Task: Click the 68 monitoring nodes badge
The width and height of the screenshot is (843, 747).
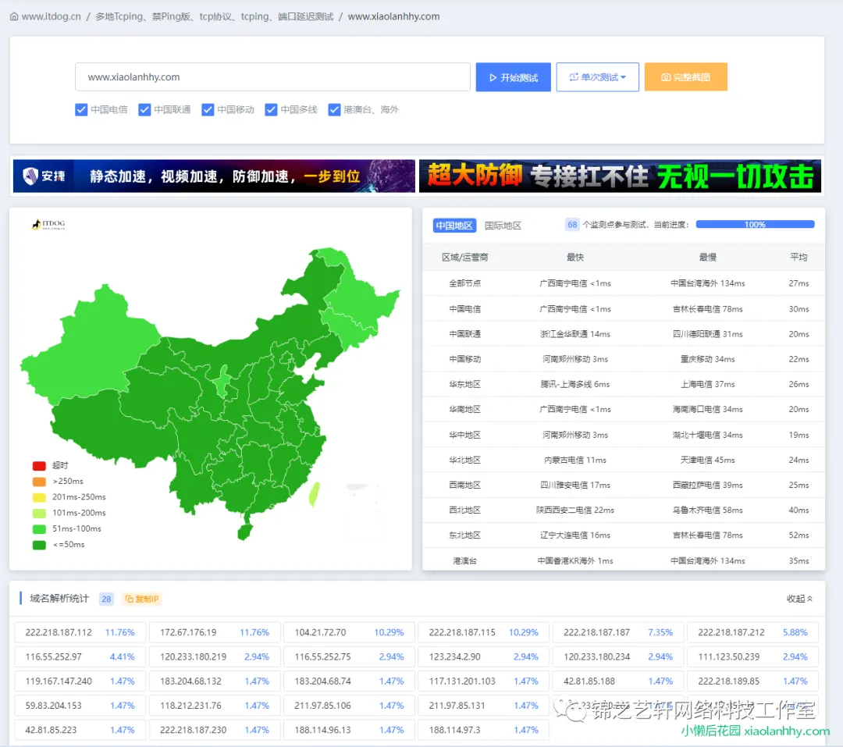Action: 572,225
